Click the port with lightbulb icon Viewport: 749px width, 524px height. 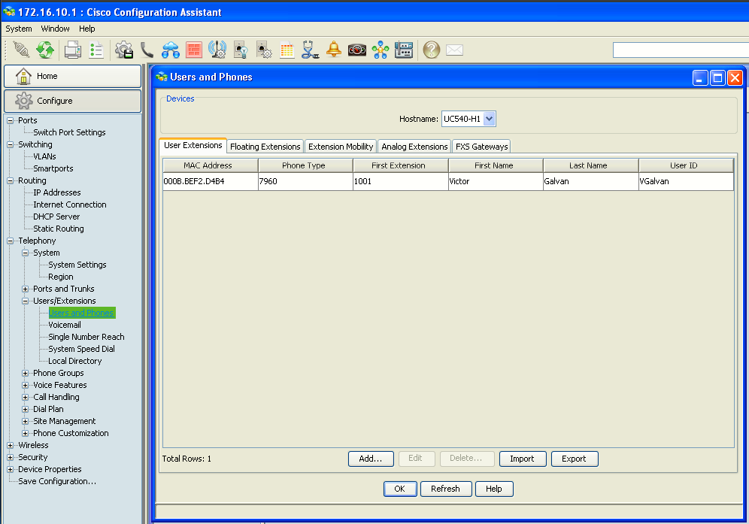(x=241, y=50)
